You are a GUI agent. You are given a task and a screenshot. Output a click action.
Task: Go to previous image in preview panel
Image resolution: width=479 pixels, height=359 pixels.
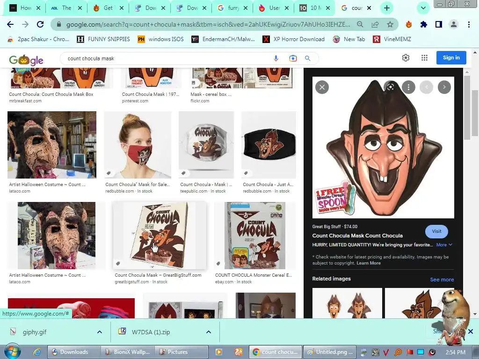tap(426, 87)
